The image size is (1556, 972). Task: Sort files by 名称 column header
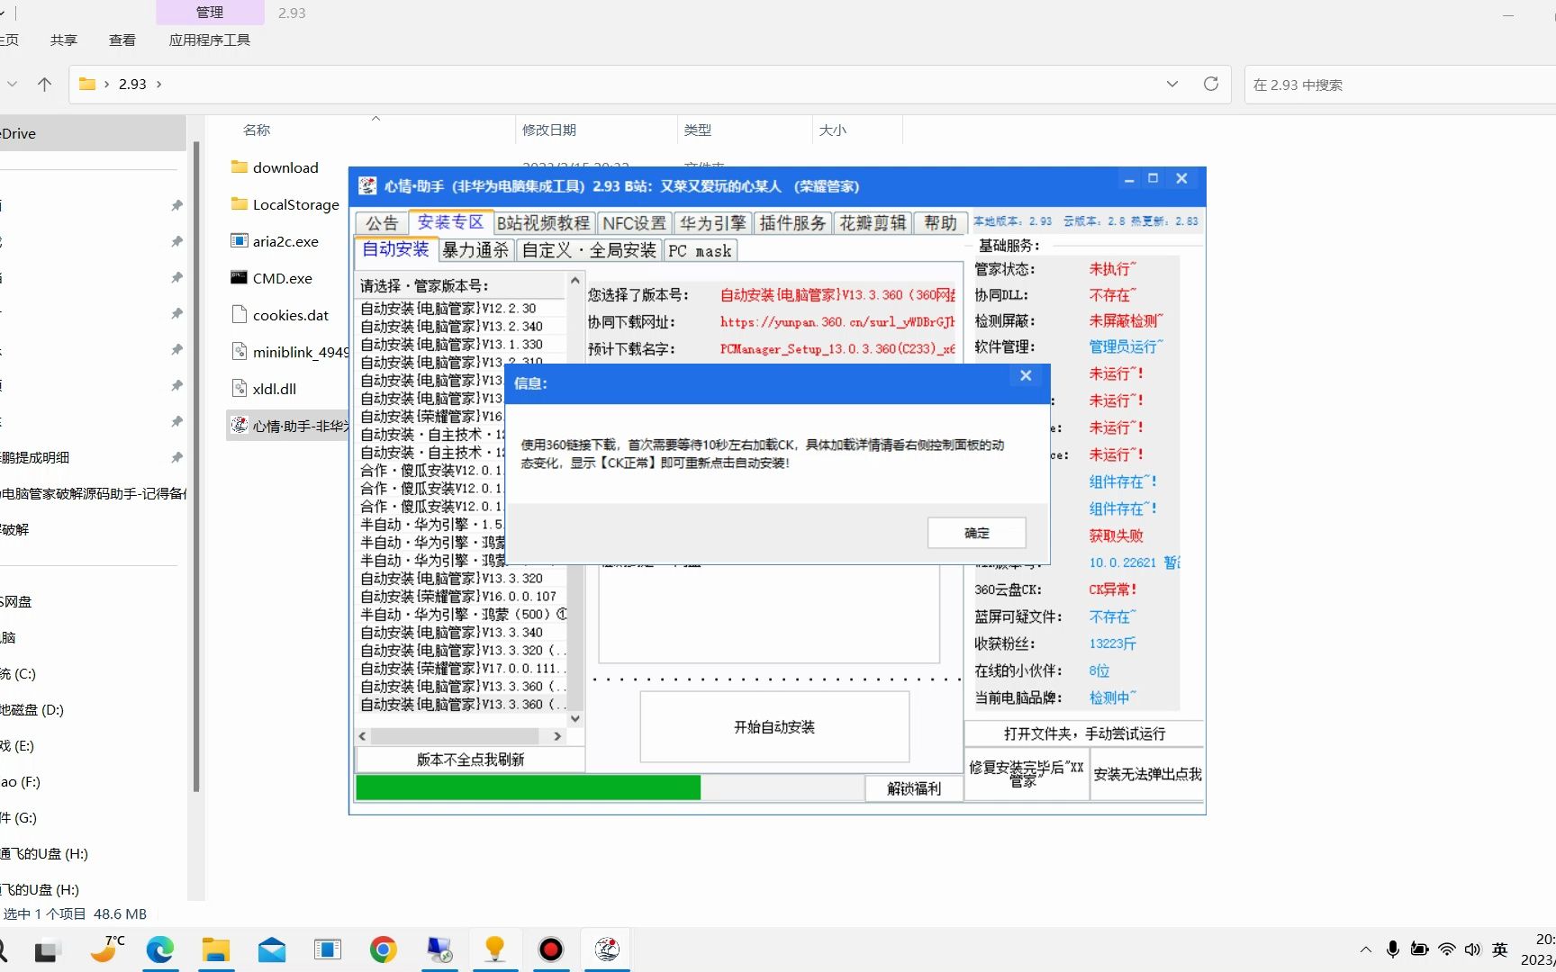click(257, 130)
